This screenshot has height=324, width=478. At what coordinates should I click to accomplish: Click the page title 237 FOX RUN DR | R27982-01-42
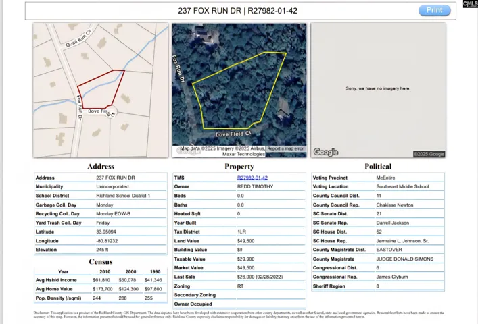point(237,11)
